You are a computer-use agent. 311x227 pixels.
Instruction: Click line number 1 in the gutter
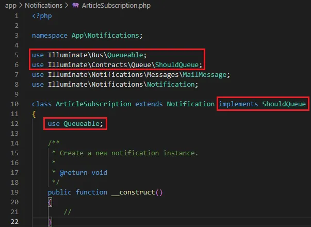(x=17, y=16)
